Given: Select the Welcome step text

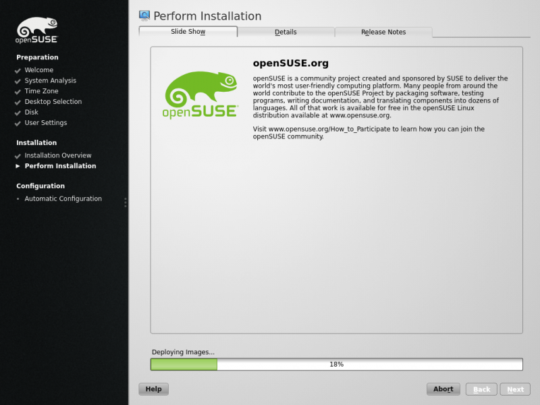Looking at the screenshot, I should click(x=39, y=70).
